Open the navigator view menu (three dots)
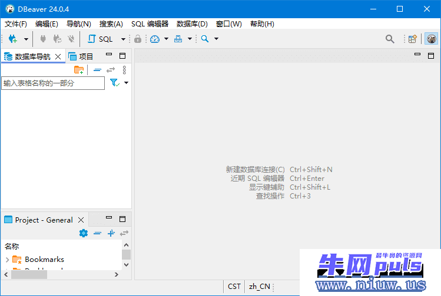 click(124, 70)
